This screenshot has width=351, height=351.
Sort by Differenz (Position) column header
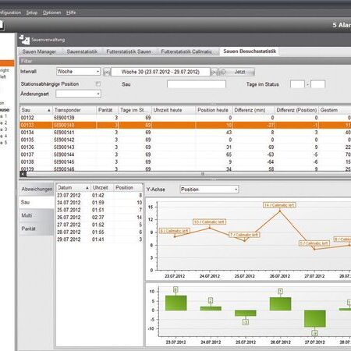(x=296, y=110)
